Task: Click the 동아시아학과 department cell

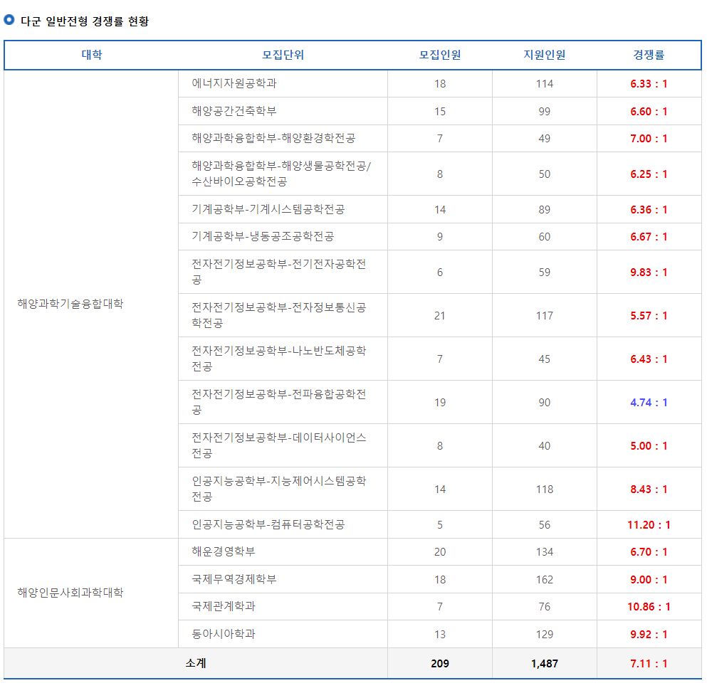Action: [211, 634]
